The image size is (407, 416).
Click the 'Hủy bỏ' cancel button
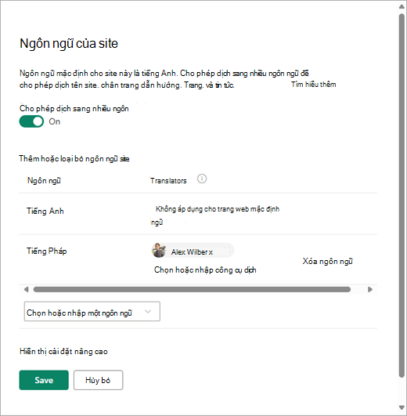click(x=98, y=380)
